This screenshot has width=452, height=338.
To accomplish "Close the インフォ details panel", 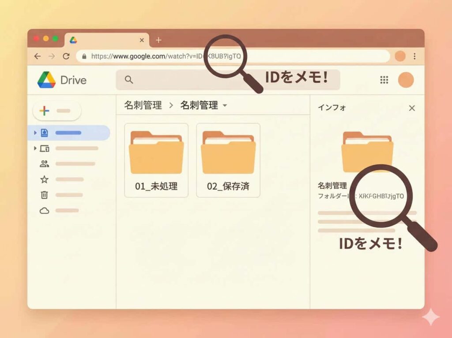I will tap(412, 108).
